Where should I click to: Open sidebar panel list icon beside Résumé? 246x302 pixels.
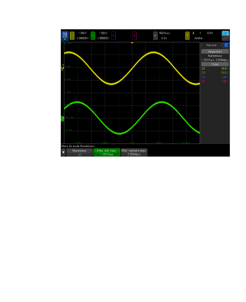(x=226, y=45)
